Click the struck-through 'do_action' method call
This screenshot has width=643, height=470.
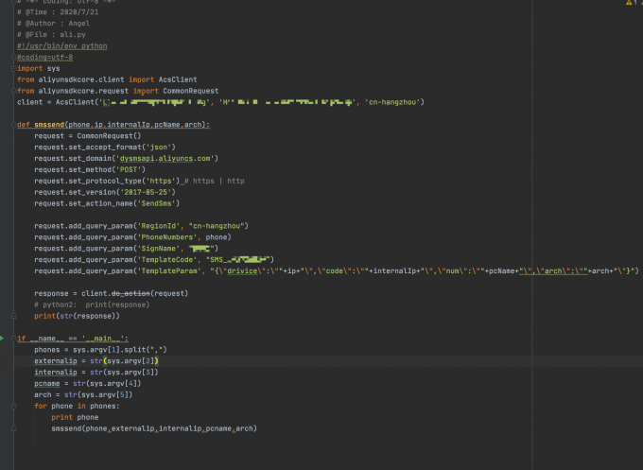pyautogui.click(x=130, y=294)
